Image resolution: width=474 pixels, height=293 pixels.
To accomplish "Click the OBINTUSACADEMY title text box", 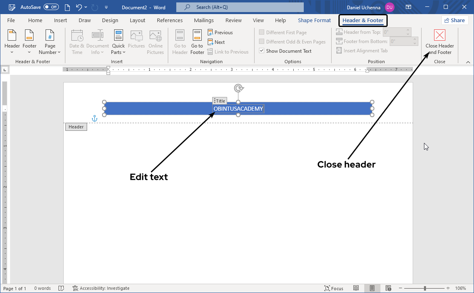I will pos(238,109).
